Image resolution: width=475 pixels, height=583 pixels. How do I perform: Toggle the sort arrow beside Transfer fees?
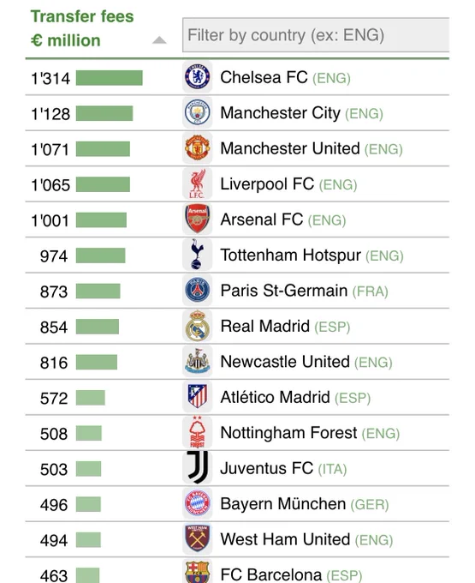coord(159,39)
